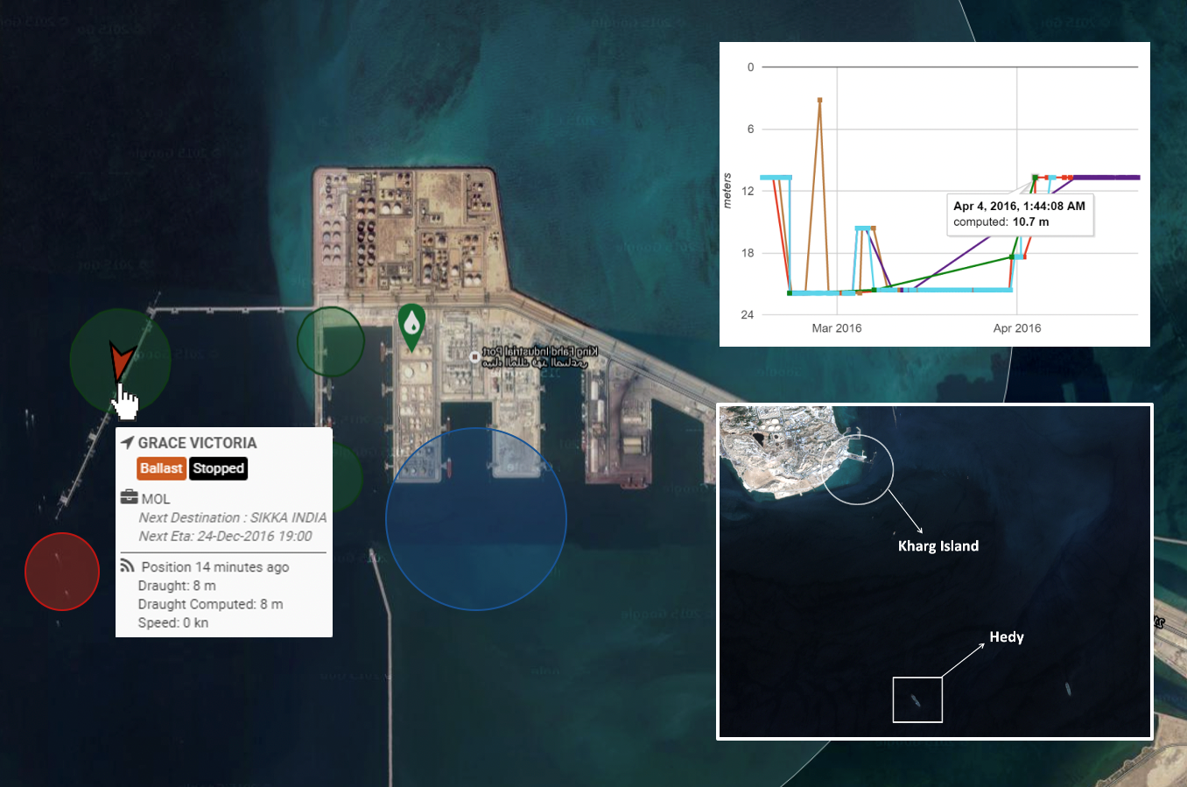Click the green circle at the jetty corner

pos(330,342)
